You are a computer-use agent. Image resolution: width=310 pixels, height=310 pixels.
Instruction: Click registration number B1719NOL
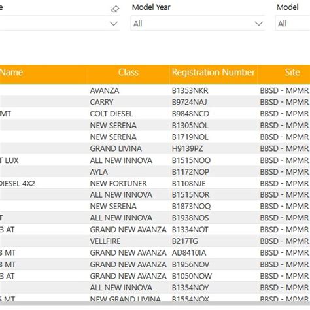coord(190,137)
